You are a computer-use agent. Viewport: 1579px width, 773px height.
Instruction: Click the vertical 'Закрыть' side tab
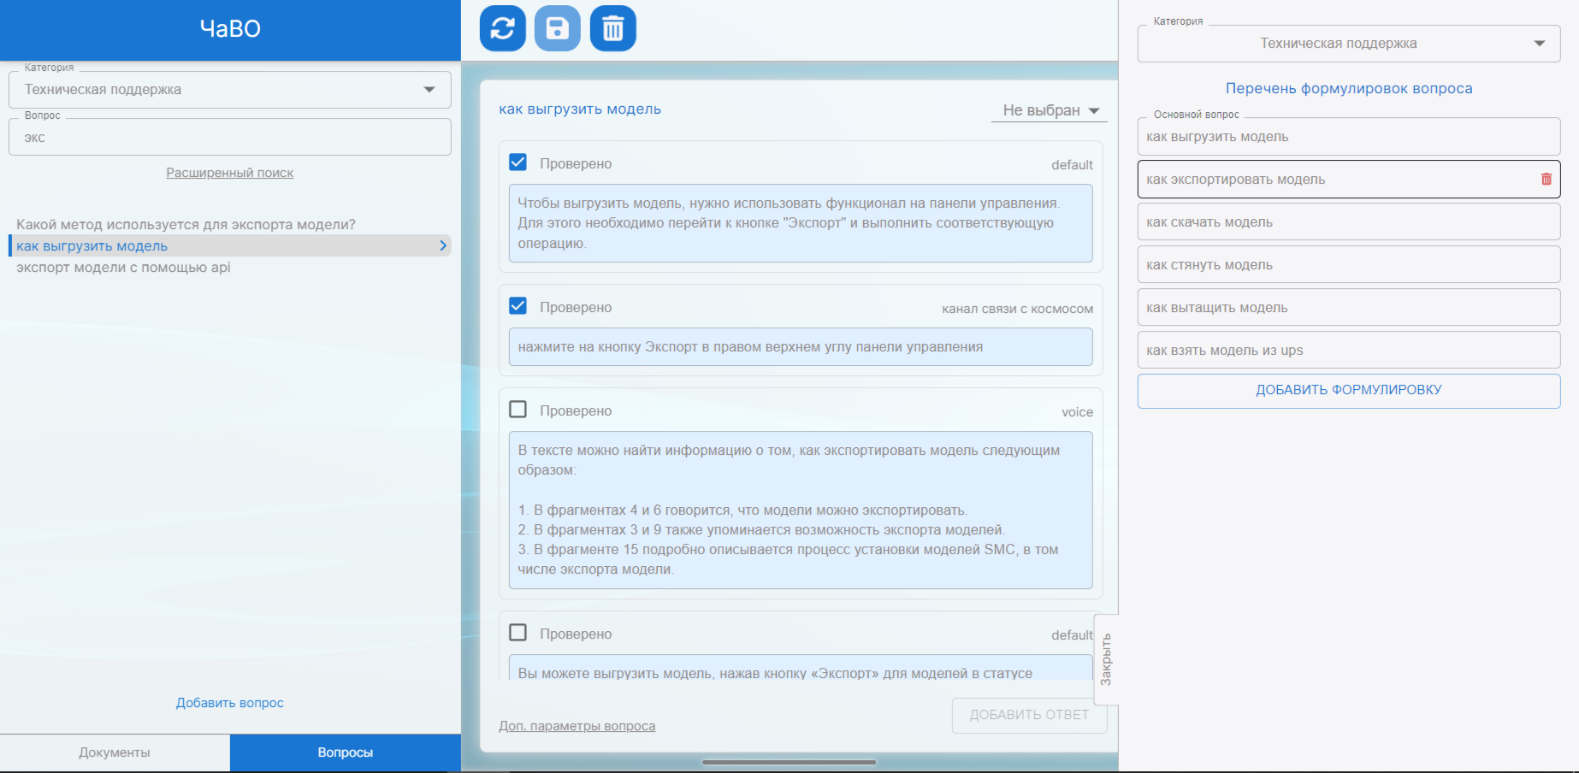1106,659
